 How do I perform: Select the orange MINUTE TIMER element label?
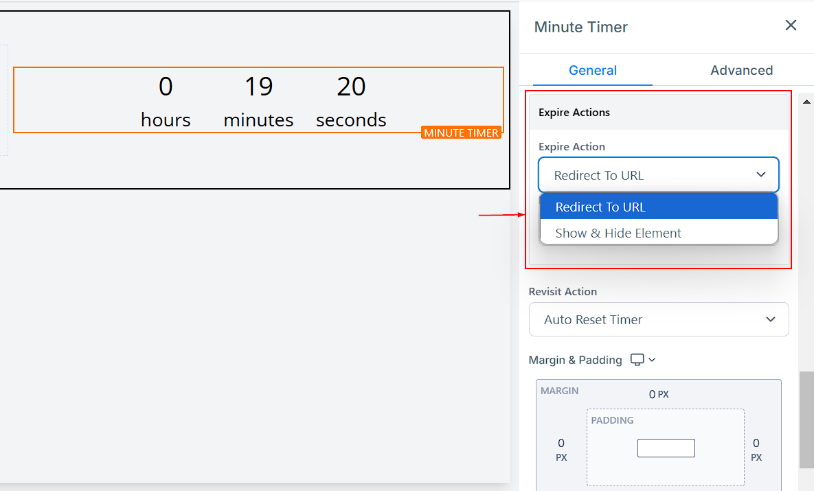coord(461,133)
